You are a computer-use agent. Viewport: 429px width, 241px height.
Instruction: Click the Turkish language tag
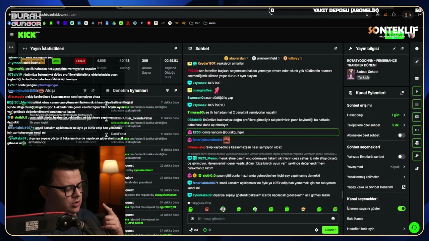coord(363,77)
